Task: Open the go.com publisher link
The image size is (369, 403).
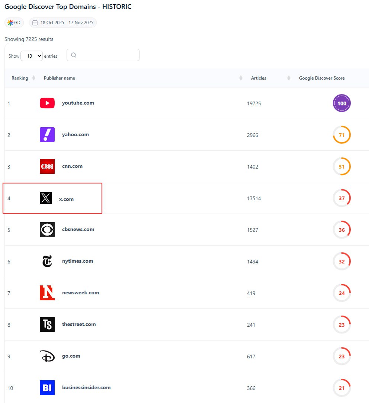Action: click(71, 356)
